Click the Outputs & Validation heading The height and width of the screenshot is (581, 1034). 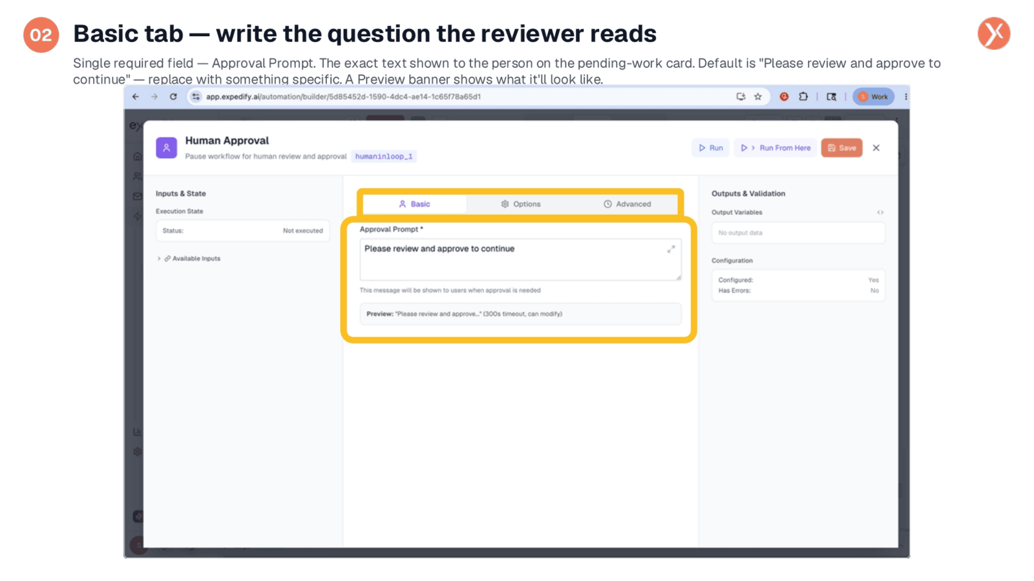point(748,194)
